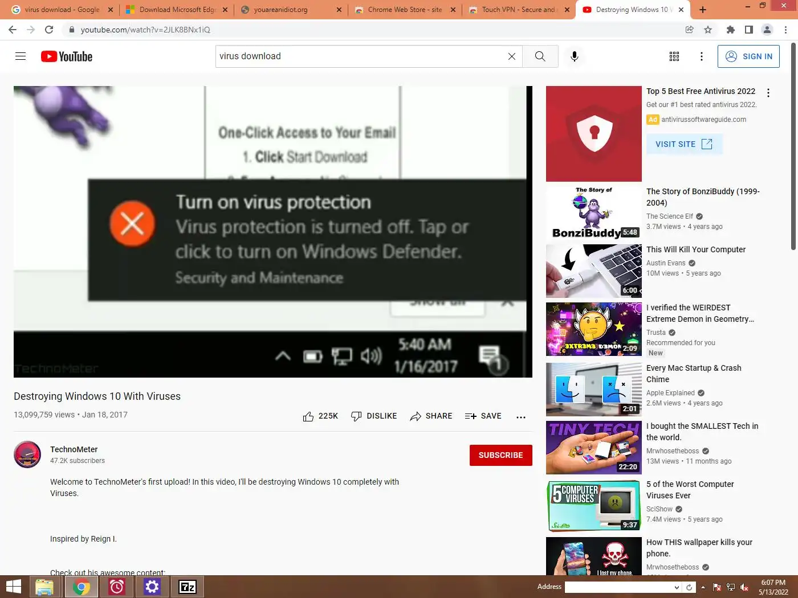Open '5 of the Worst Computer Viruses Ever' title

690,490
